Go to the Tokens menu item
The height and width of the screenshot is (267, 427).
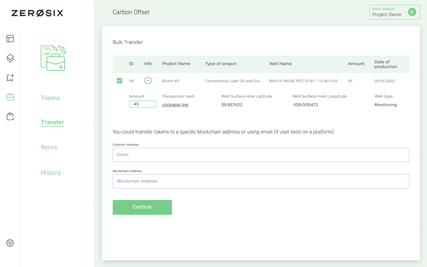click(50, 98)
